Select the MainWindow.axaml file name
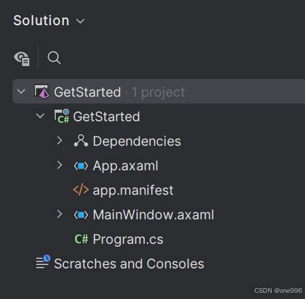 [x=153, y=215]
